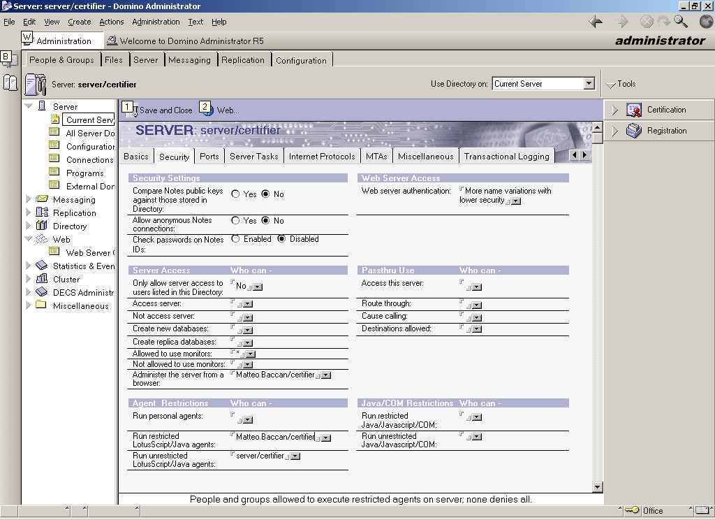Click the bookmark bar icon labeled B
The image size is (715, 520).
pos(9,59)
